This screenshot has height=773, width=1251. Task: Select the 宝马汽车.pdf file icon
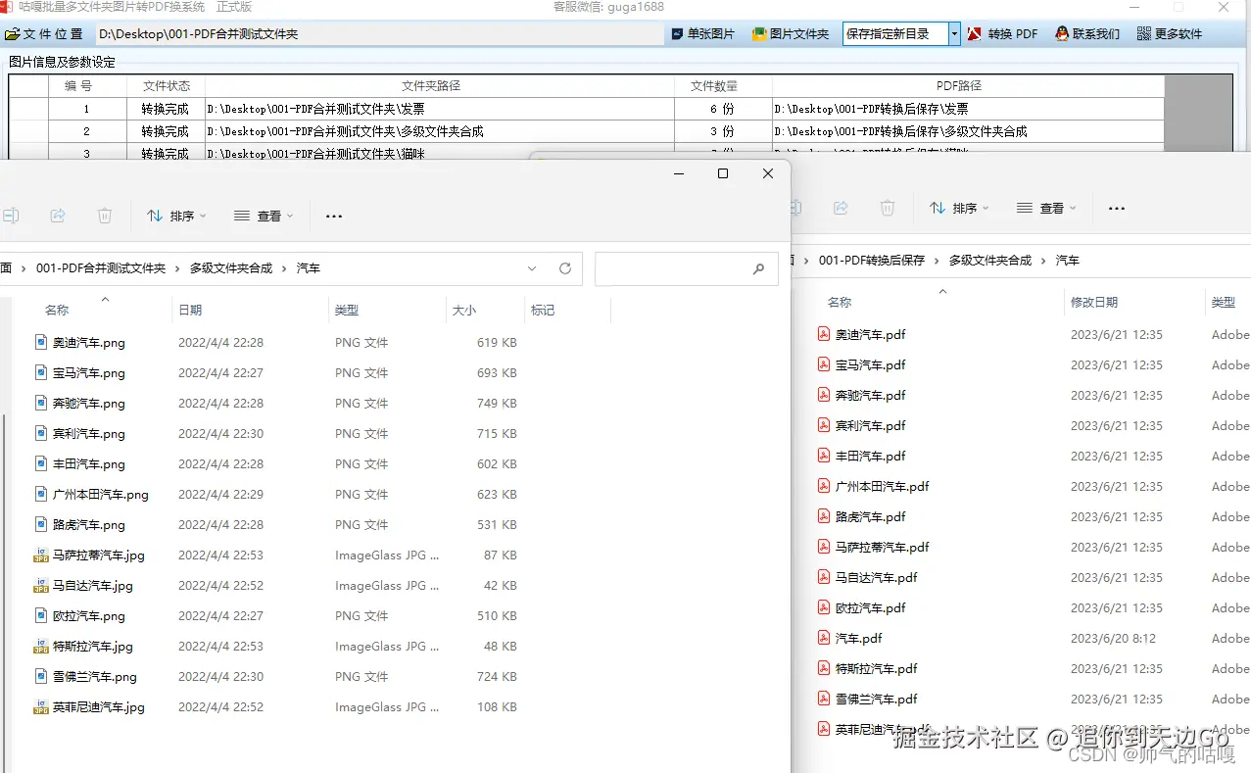(824, 364)
